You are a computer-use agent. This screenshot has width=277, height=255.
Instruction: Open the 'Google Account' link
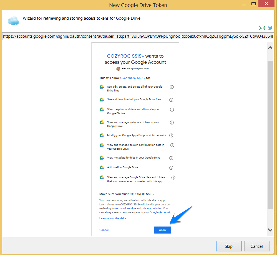(x=160, y=212)
